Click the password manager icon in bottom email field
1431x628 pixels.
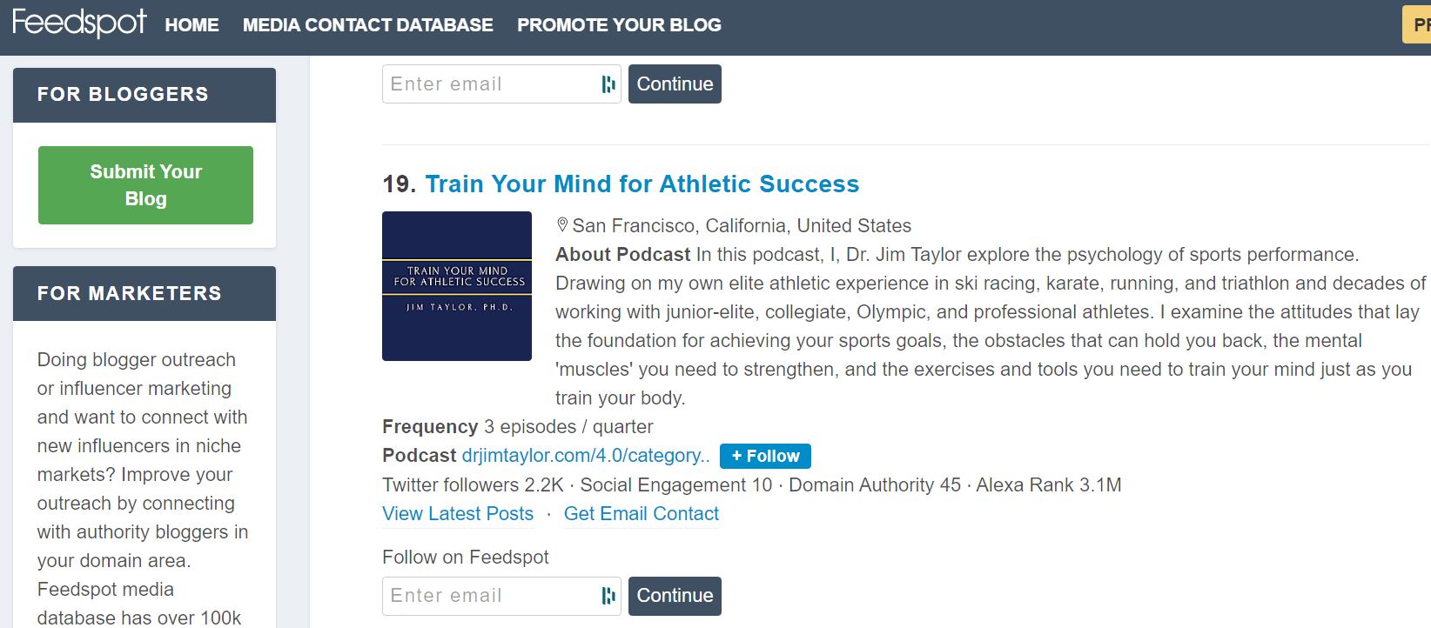pos(608,596)
